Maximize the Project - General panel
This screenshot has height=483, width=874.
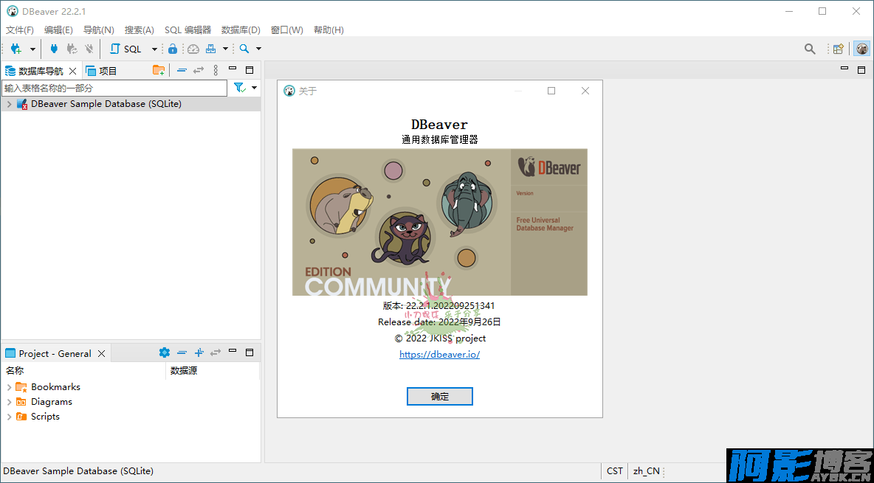[x=250, y=352]
